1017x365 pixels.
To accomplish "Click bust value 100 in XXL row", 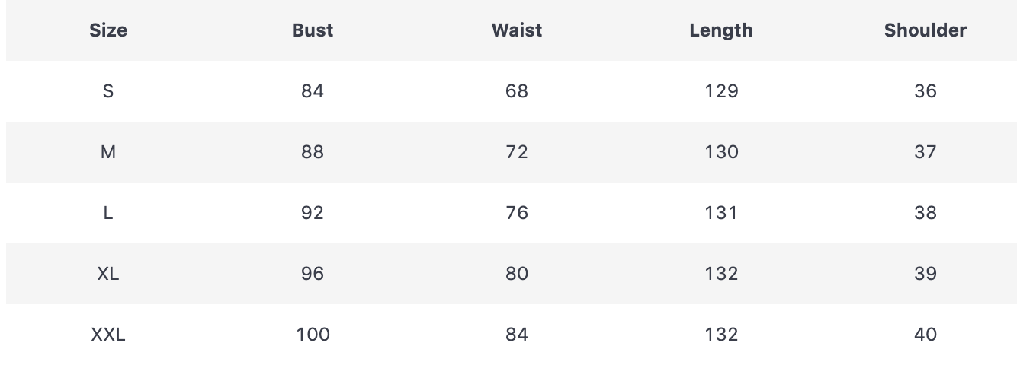I will [x=313, y=335].
